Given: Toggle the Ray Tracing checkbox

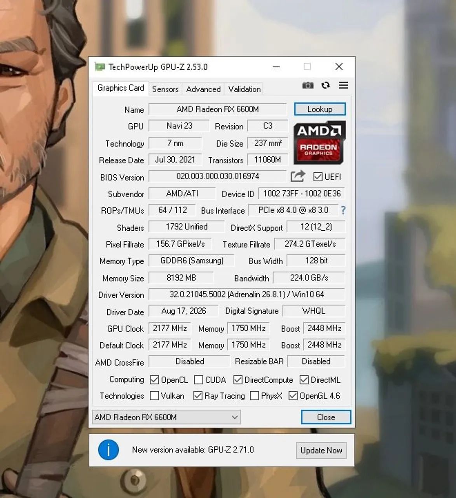Looking at the screenshot, I should coord(198,396).
